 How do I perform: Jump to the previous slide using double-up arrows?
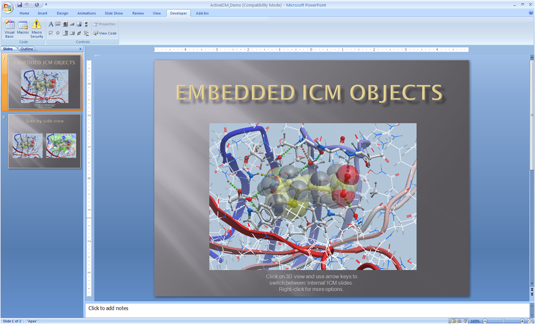(x=532, y=289)
